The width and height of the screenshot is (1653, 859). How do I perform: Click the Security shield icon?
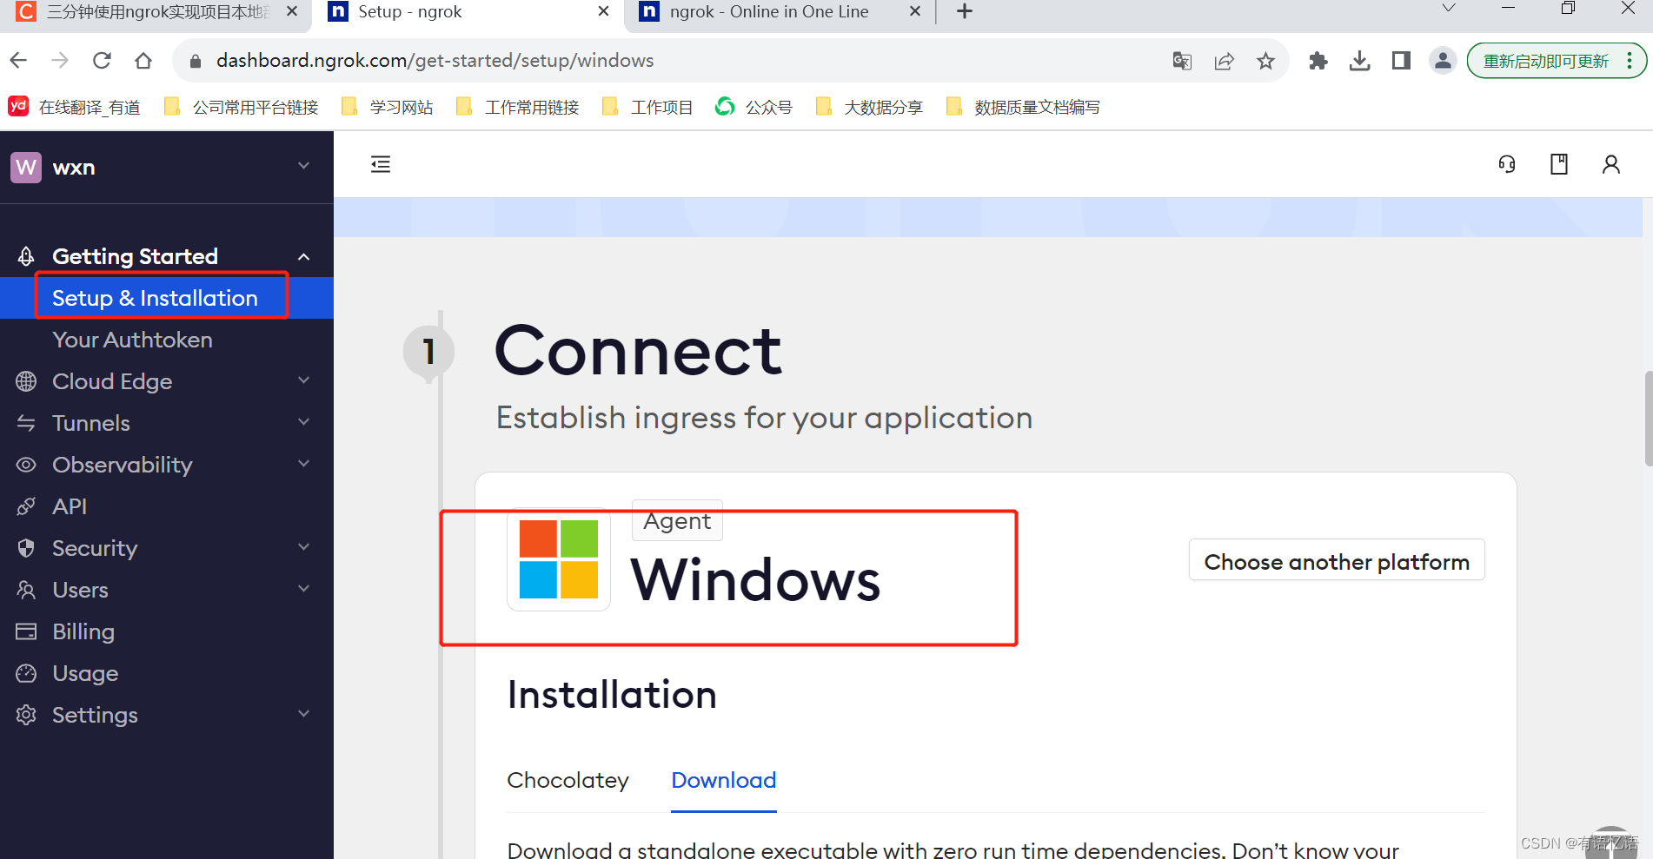point(26,548)
